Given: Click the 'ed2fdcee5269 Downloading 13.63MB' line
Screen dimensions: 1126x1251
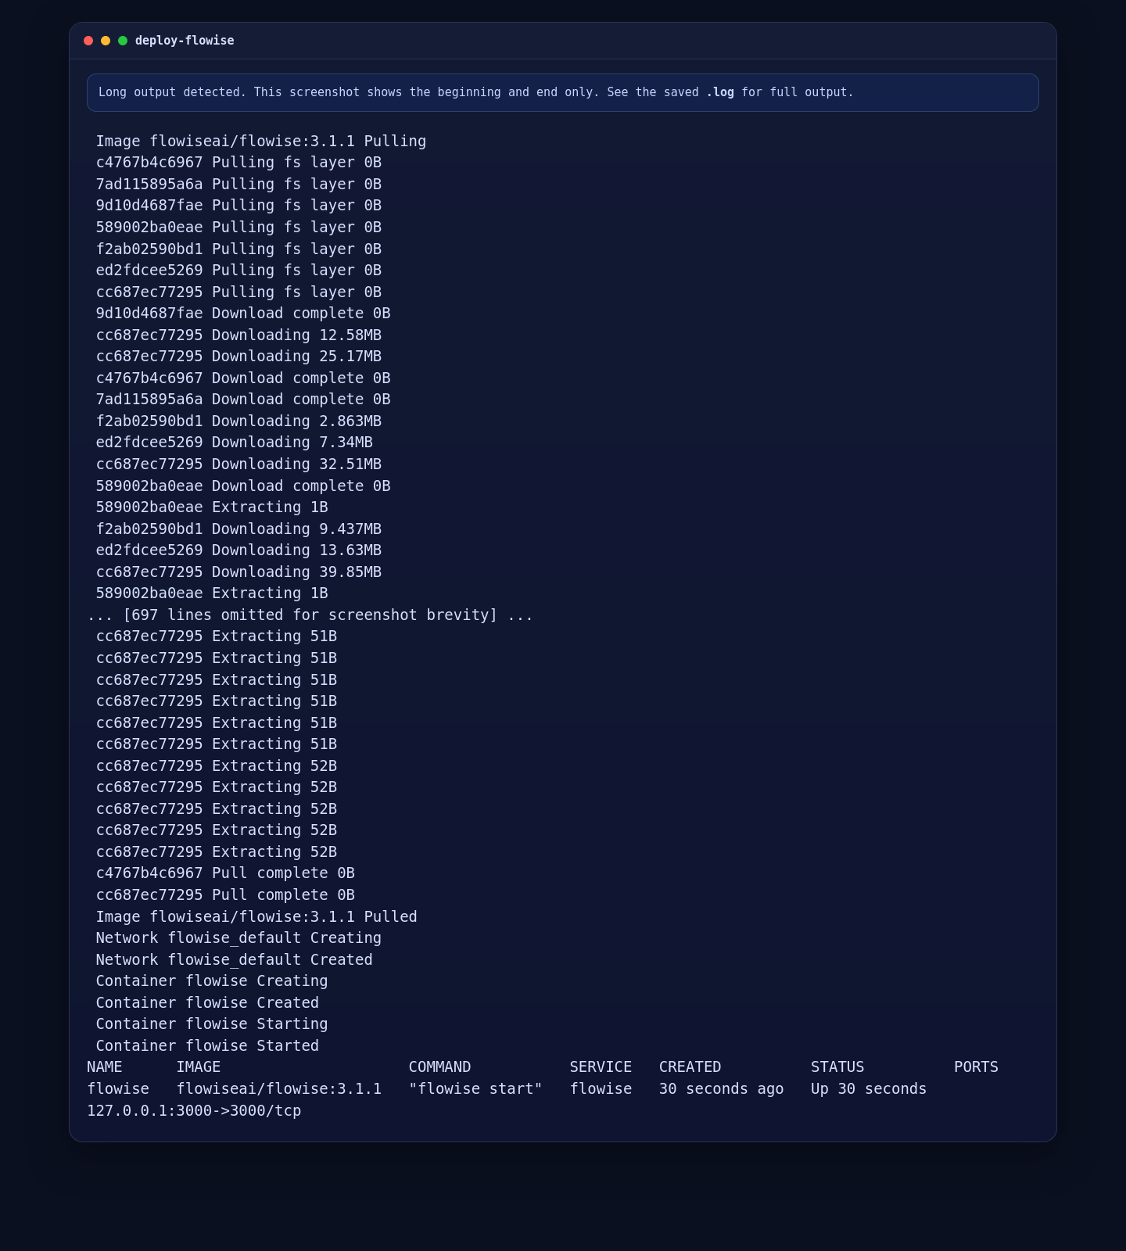Looking at the screenshot, I should 238,550.
